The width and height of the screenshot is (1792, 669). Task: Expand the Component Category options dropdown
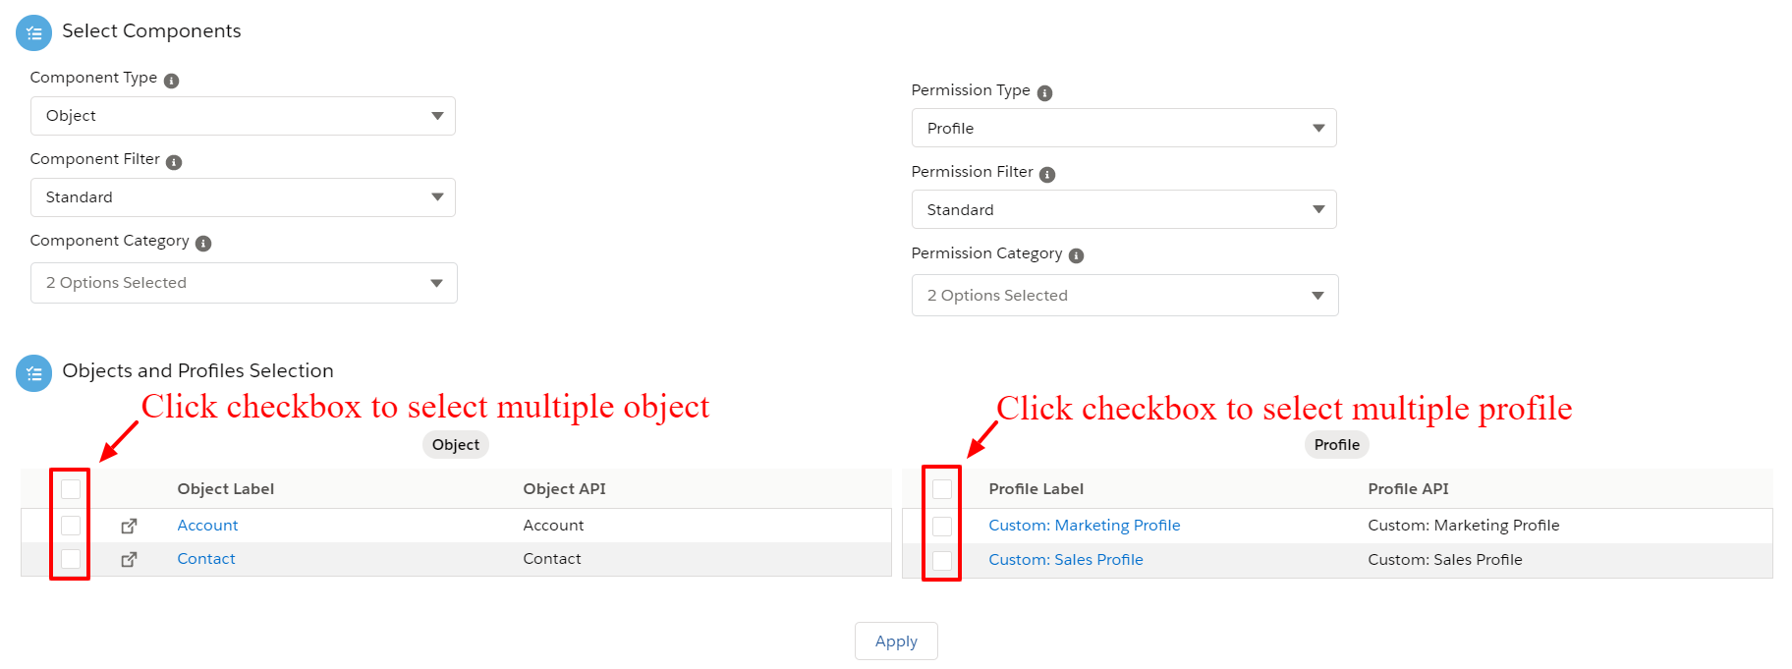244,283
